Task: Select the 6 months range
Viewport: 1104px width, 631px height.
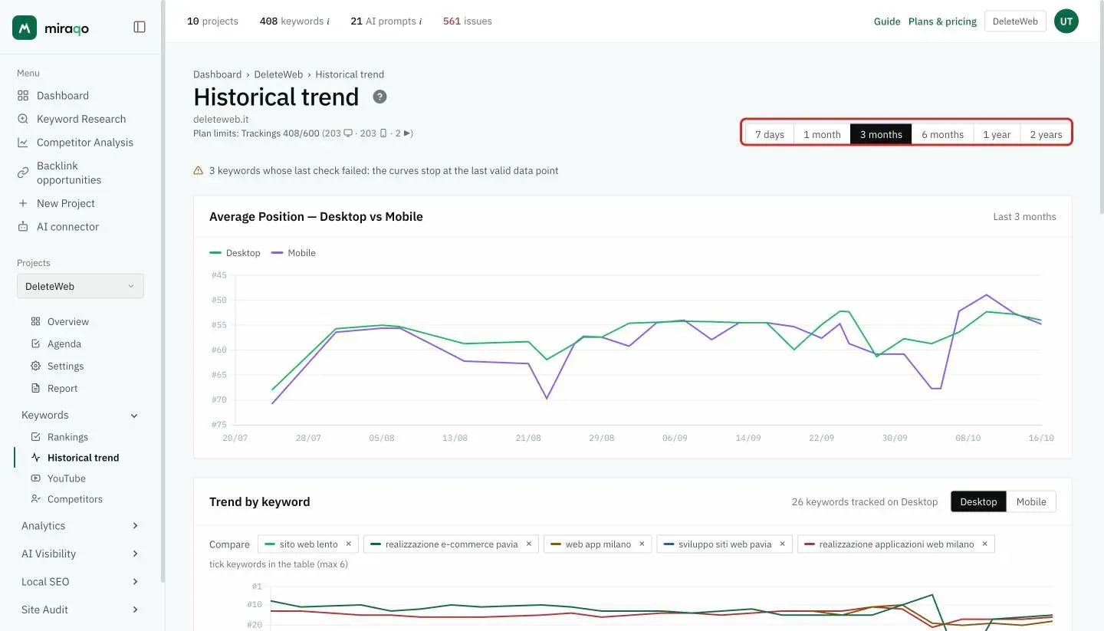Action: pyautogui.click(x=942, y=134)
